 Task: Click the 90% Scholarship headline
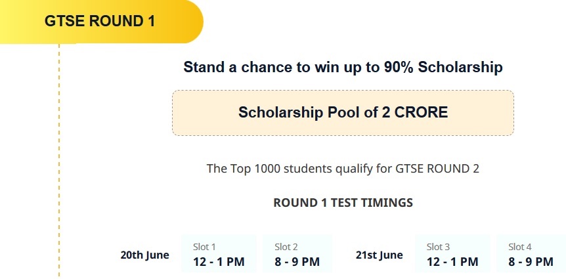coord(343,68)
